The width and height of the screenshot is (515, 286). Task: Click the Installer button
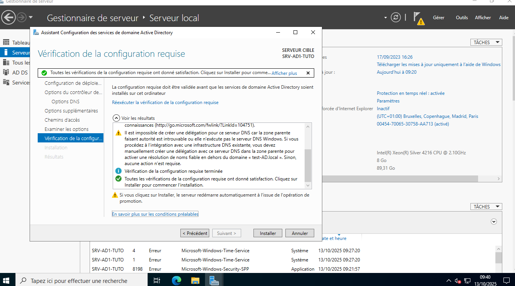click(268, 233)
